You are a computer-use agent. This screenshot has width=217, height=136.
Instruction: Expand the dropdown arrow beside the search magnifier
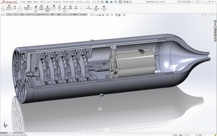(199, 2)
